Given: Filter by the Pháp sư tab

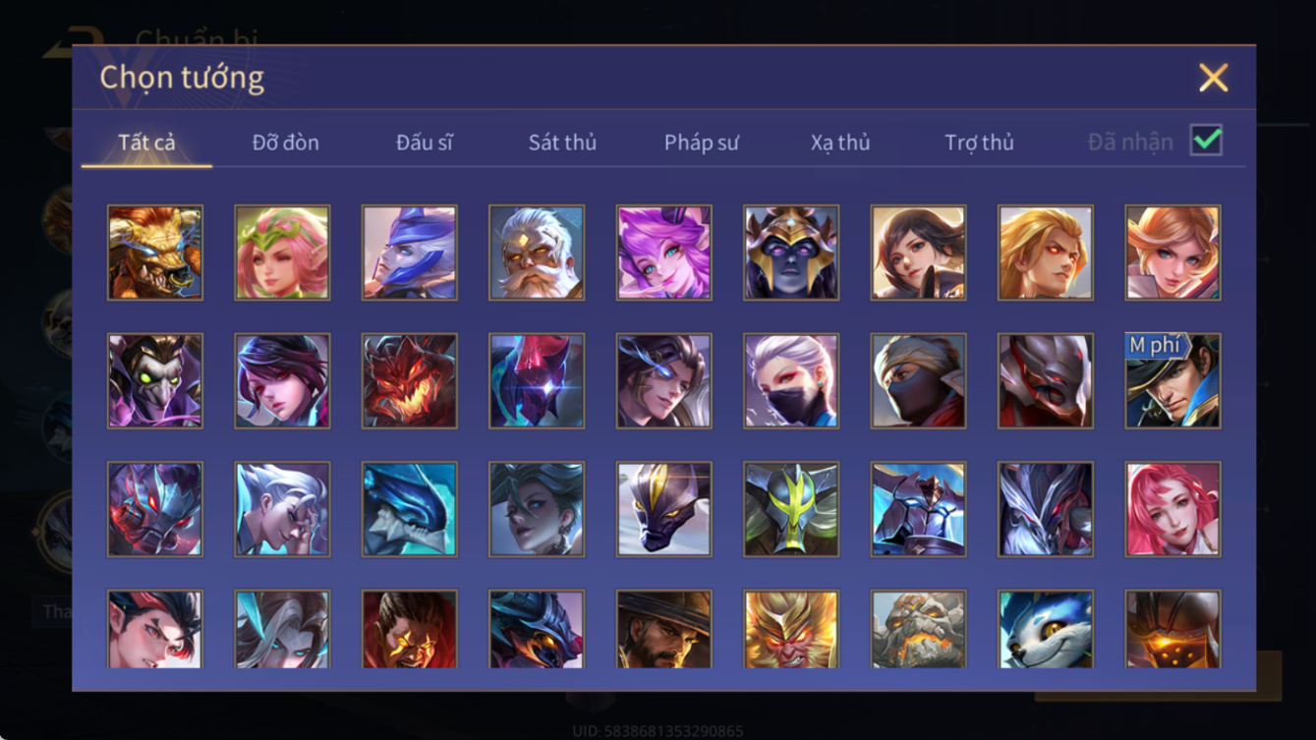Looking at the screenshot, I should (x=702, y=142).
